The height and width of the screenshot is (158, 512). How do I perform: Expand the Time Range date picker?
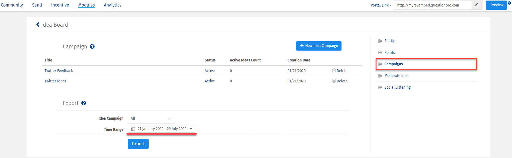tap(191, 129)
